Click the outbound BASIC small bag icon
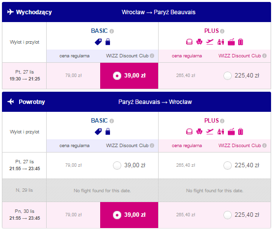Viewport: 274px width, 231px height. (108, 42)
